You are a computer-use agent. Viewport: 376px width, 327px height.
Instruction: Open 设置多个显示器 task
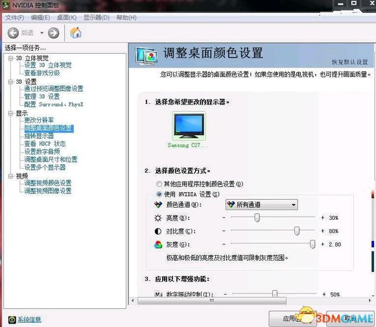point(45,167)
